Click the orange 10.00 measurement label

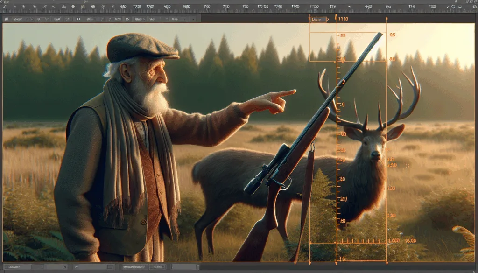click(x=411, y=241)
